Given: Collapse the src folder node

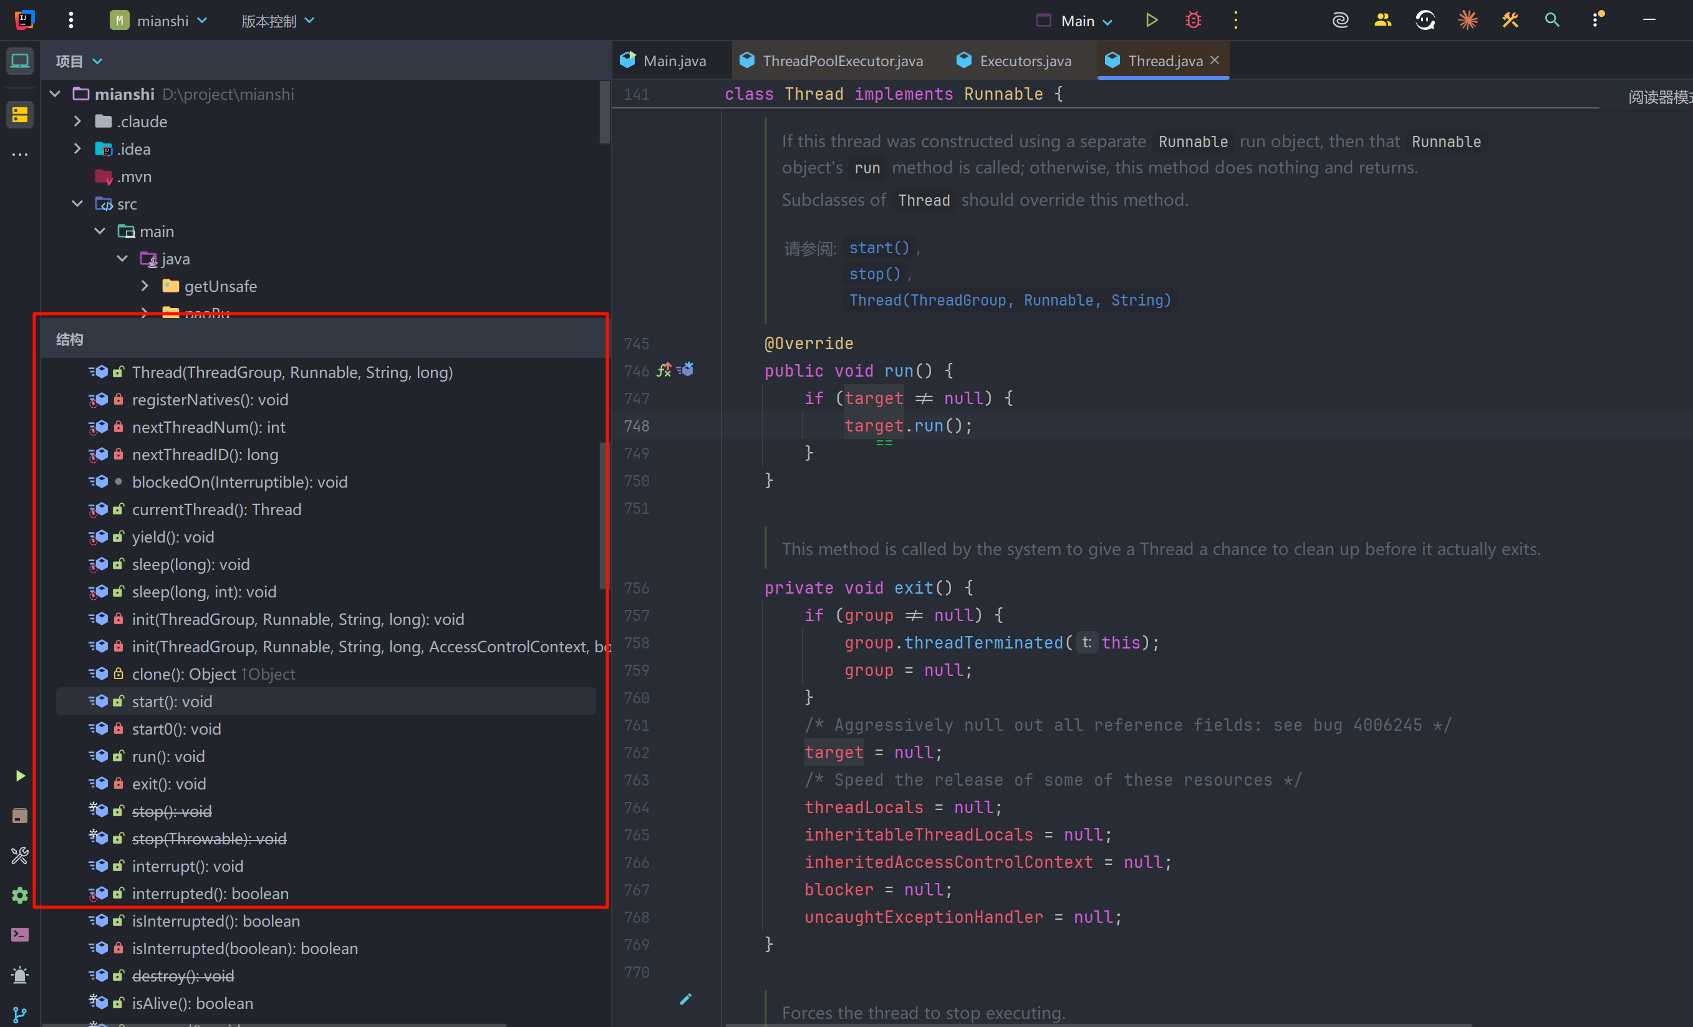Looking at the screenshot, I should (x=78, y=204).
